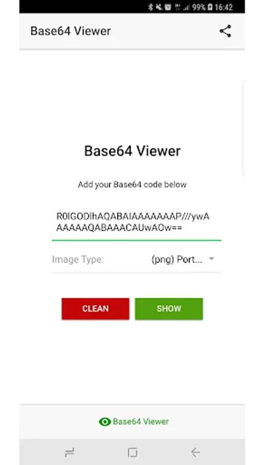Open recent apps from the navigation bar

pos(69,452)
